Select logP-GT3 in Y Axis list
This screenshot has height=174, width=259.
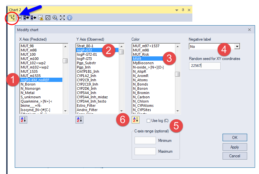97,59
